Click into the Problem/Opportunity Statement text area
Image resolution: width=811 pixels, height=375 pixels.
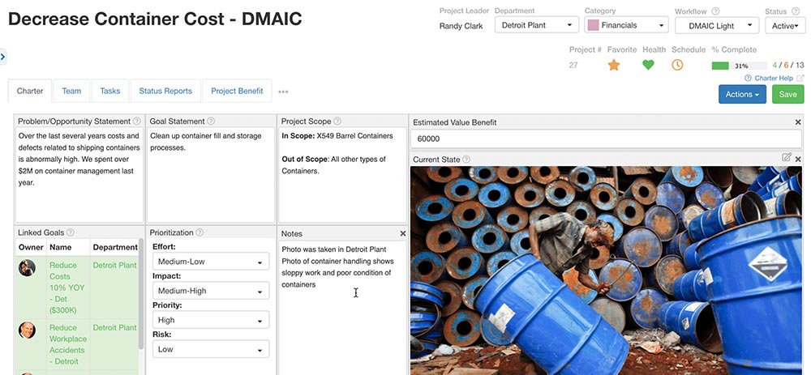[x=79, y=175]
